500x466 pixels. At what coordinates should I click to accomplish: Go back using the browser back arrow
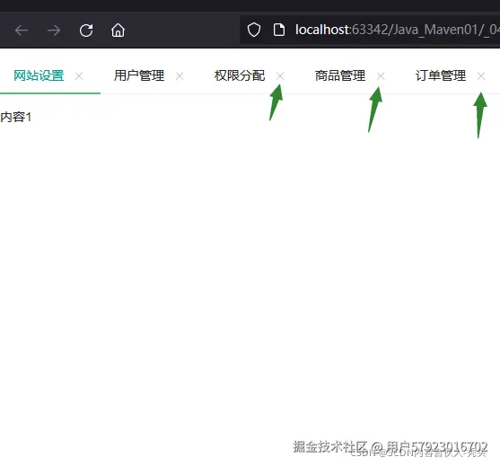[x=22, y=31]
